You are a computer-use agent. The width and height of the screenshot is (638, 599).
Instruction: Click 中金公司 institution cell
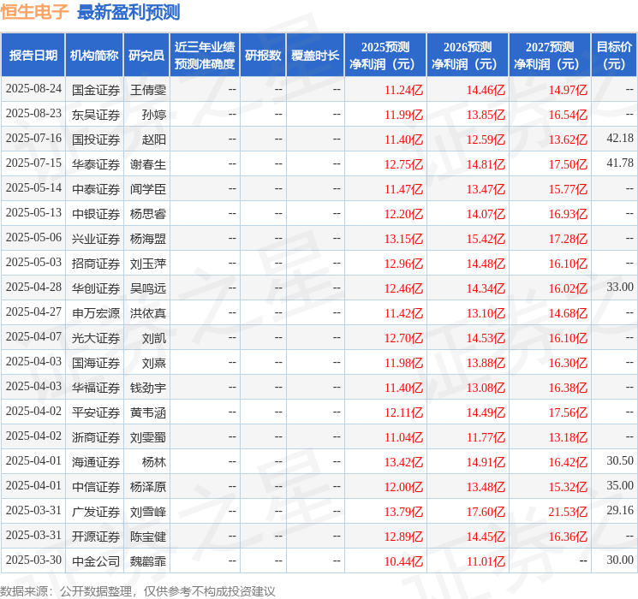[x=96, y=561]
